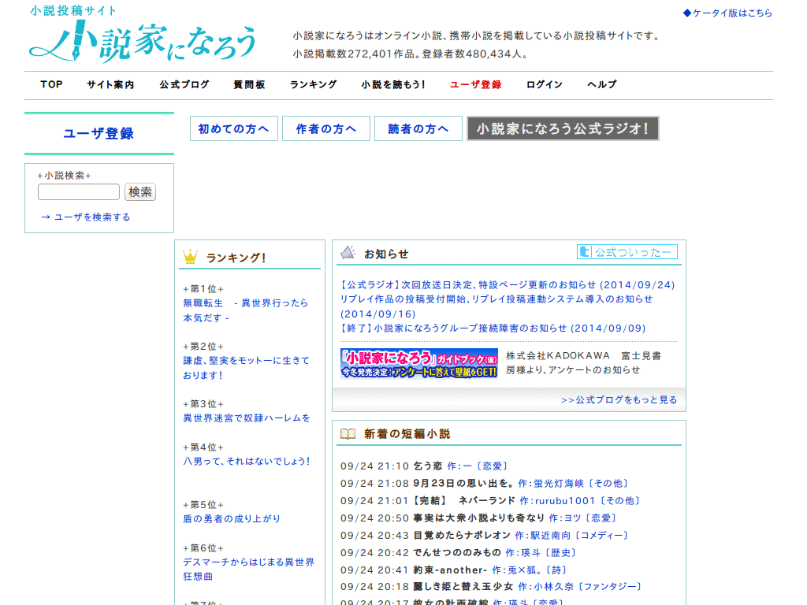Viewport: 807px width, 605px height.
Task: Click the crown icon beside ランキング!
Action: tap(191, 257)
